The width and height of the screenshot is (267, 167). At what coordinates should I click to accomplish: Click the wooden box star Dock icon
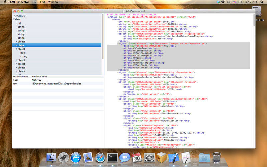tap(162, 157)
